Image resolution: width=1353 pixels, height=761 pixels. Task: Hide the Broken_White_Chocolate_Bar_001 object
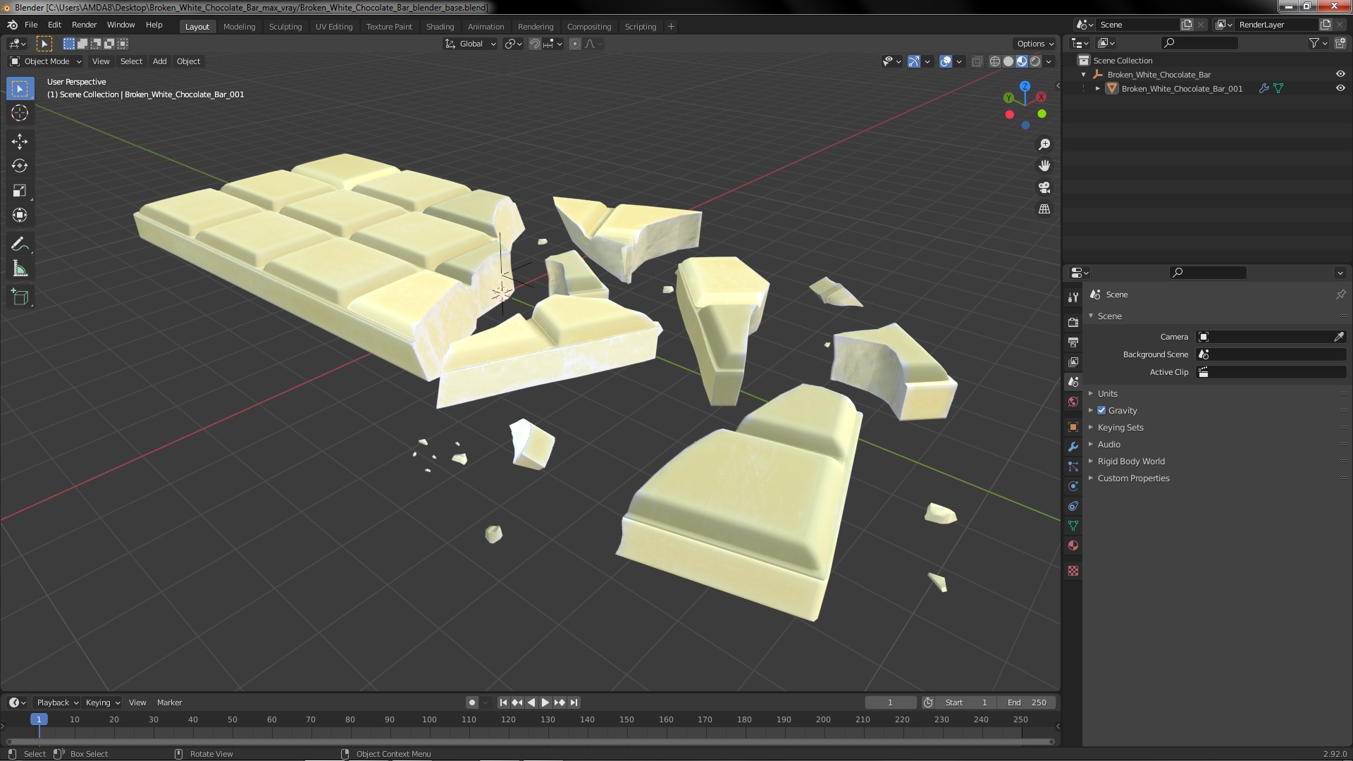[x=1340, y=88]
